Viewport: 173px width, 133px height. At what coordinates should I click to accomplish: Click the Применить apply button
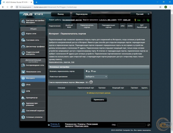click(99, 99)
